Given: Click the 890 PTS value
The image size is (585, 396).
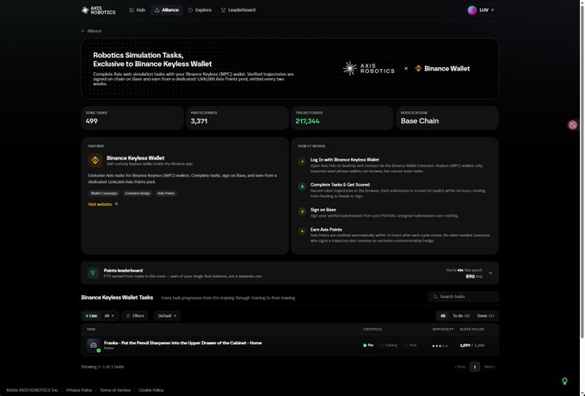Looking at the screenshot, I should pyautogui.click(x=474, y=276).
